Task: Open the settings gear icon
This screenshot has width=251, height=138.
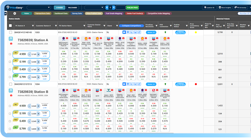Action: 15,14
